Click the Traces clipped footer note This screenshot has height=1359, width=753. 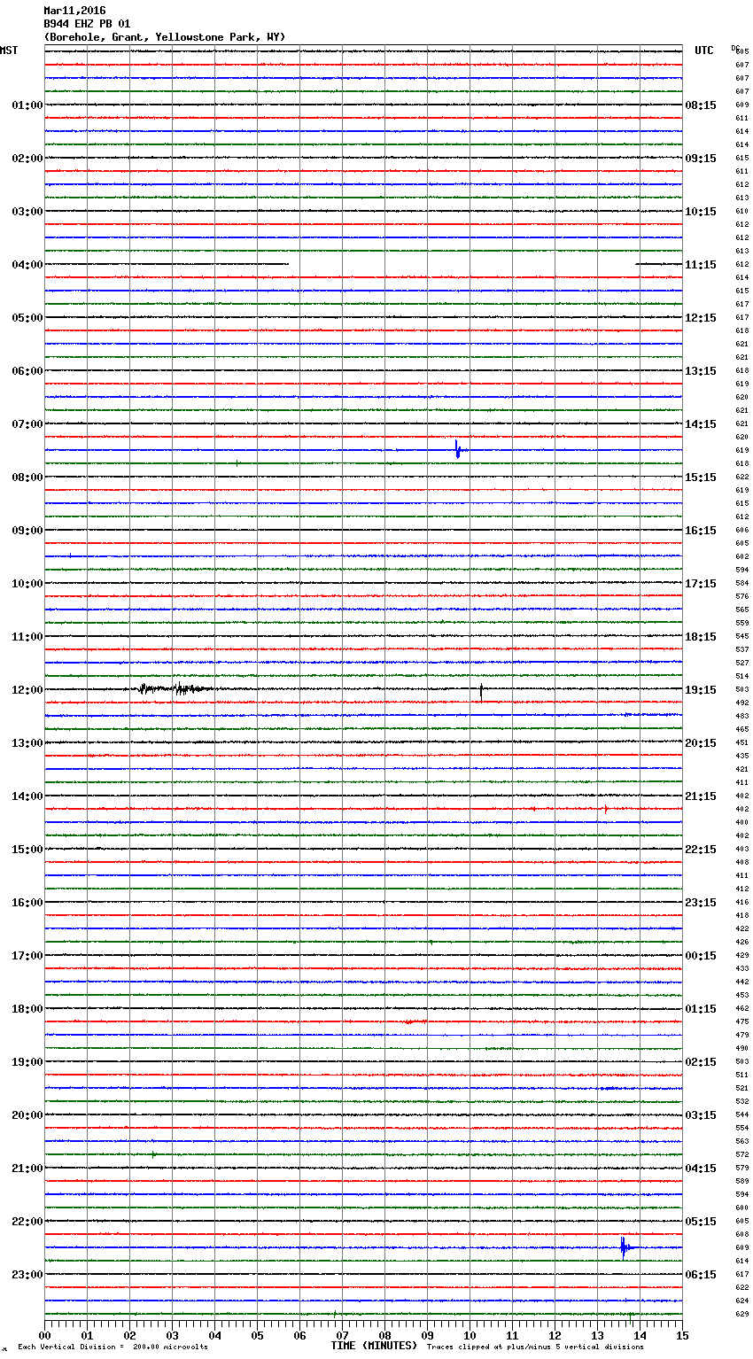click(535, 1347)
